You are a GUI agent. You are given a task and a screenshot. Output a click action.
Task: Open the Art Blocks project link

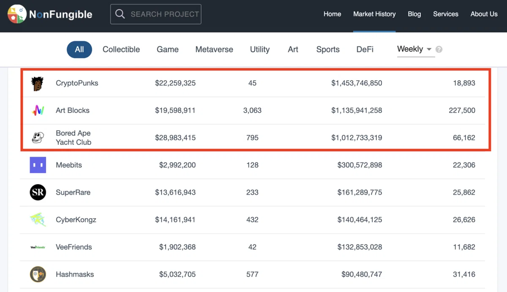point(73,110)
